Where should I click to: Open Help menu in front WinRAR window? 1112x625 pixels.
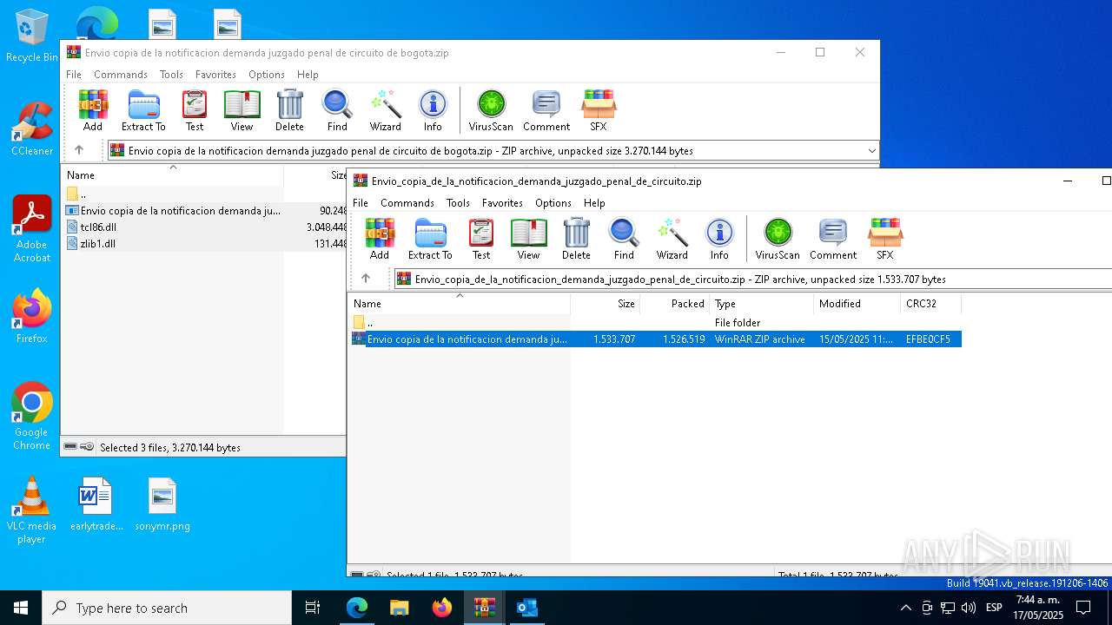[x=594, y=203]
